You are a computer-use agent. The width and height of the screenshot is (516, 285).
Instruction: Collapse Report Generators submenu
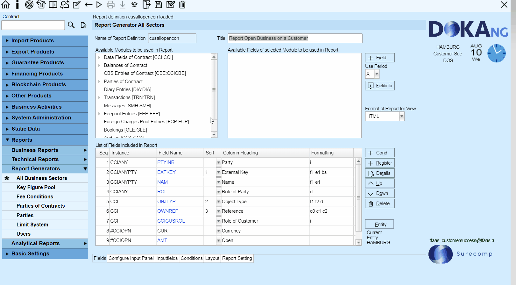pos(45,168)
